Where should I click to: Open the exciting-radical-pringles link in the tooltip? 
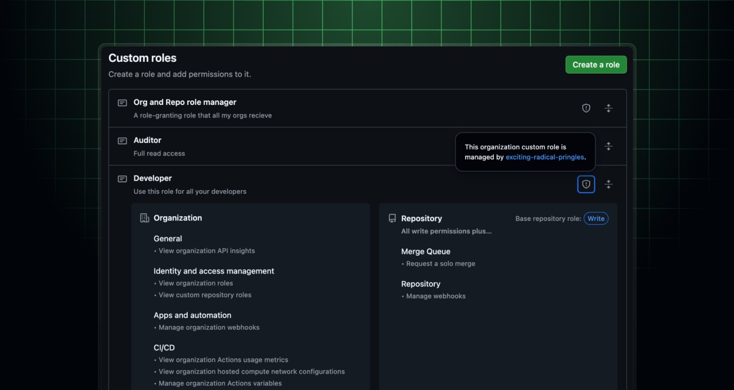545,157
